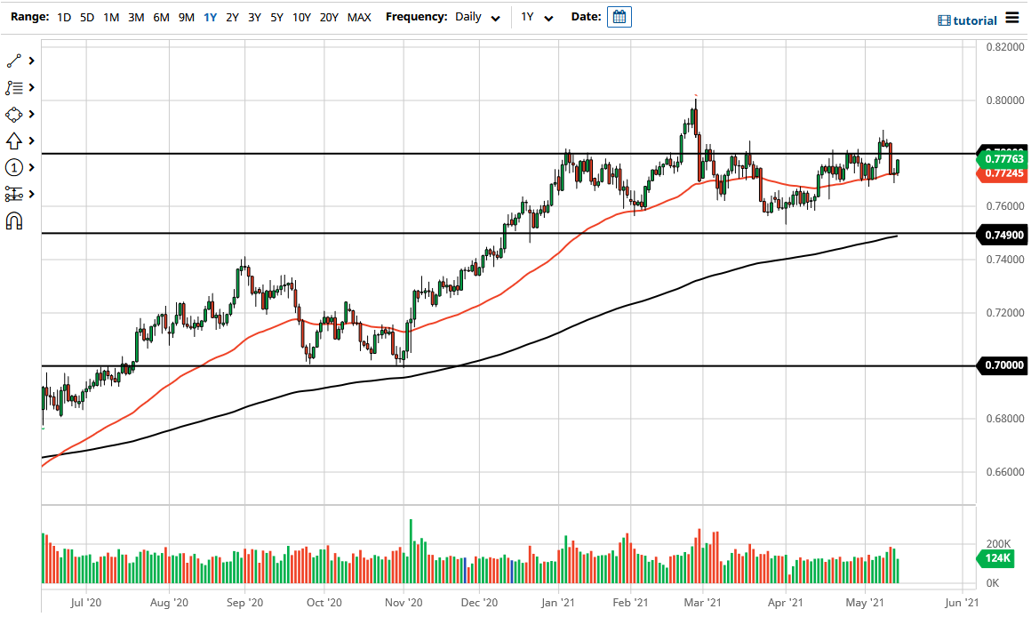
Task: Expand the arrow marker options
Action: [31, 140]
